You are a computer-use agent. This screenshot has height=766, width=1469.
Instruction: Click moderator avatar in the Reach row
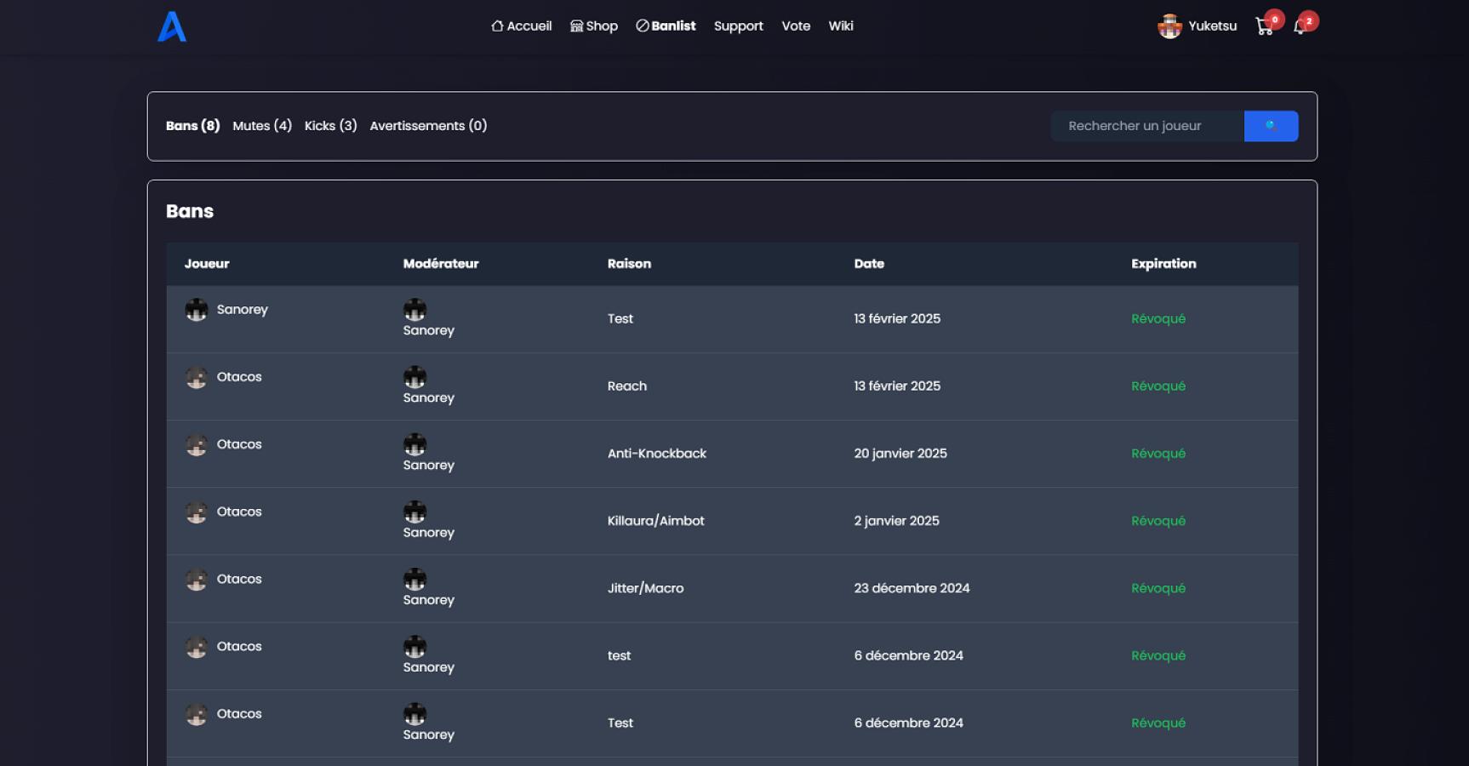[414, 377]
